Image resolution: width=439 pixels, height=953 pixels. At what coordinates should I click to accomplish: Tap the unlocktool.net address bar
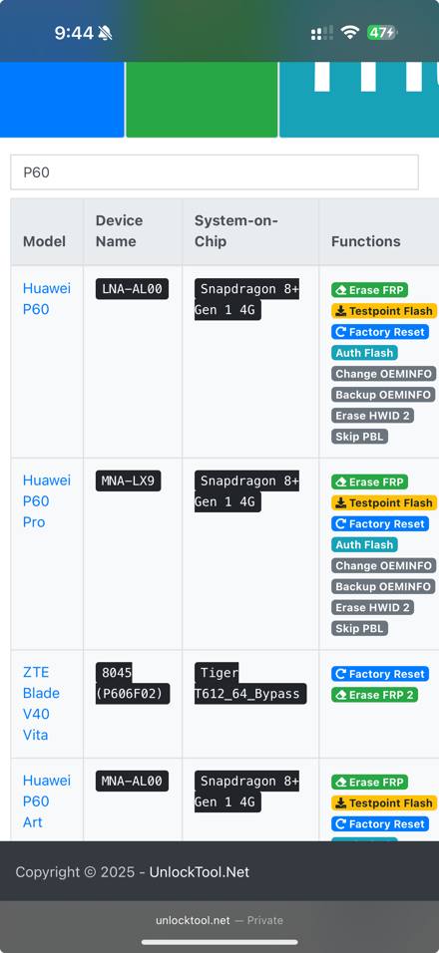219,920
